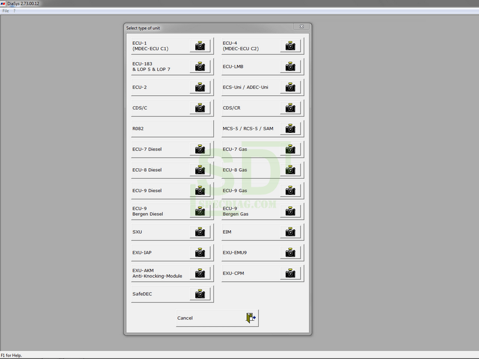This screenshot has height=359, width=479.
Task: Click camera icon for ECU-9 Bergen Gas
Action: click(x=290, y=211)
